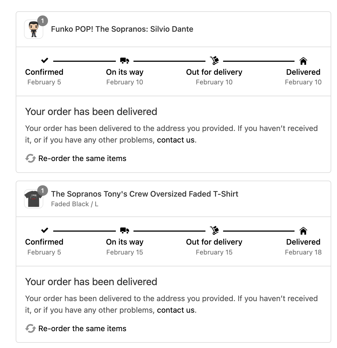Open contact us link in T-Shirt order
This screenshot has height=348, width=337.
[176, 310]
